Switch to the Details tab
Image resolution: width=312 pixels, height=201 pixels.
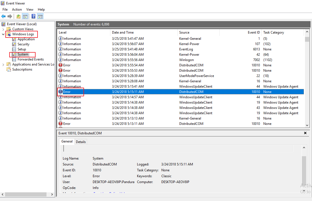(81, 142)
